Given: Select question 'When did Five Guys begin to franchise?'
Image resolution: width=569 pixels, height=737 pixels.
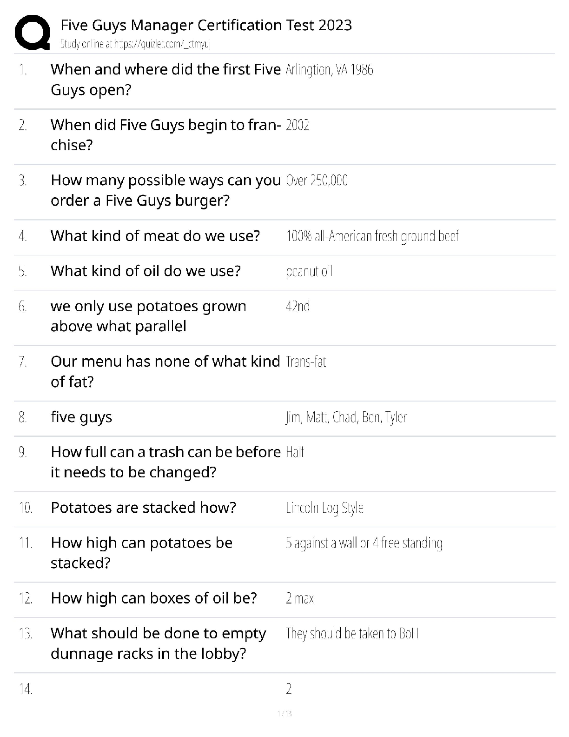Looking at the screenshot, I should coord(165,135).
